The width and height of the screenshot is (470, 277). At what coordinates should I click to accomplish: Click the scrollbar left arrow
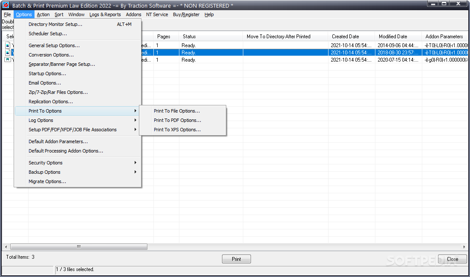[x=6, y=247]
